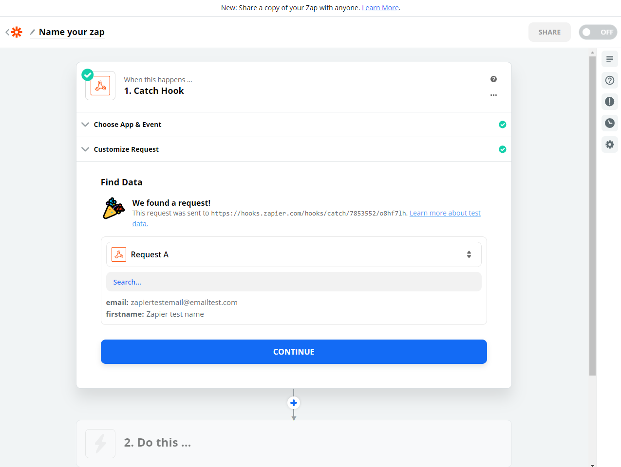Click the lightning bolt action step icon

pyautogui.click(x=100, y=444)
